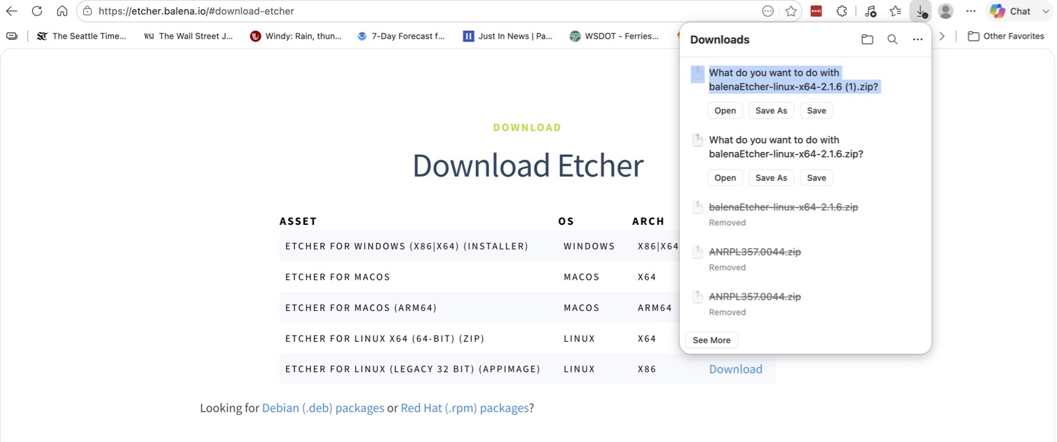
Task: Open browser Settings and more ellipsis
Action: [971, 11]
